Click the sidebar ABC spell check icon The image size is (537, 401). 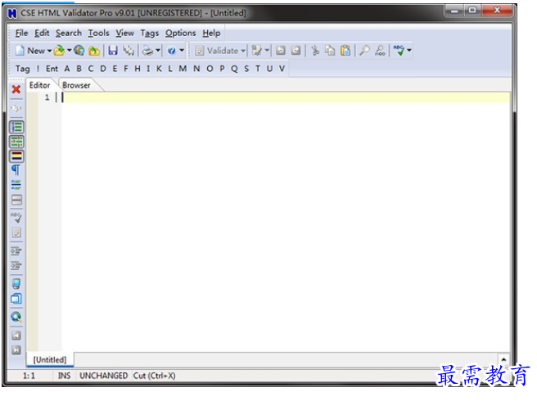(16, 218)
